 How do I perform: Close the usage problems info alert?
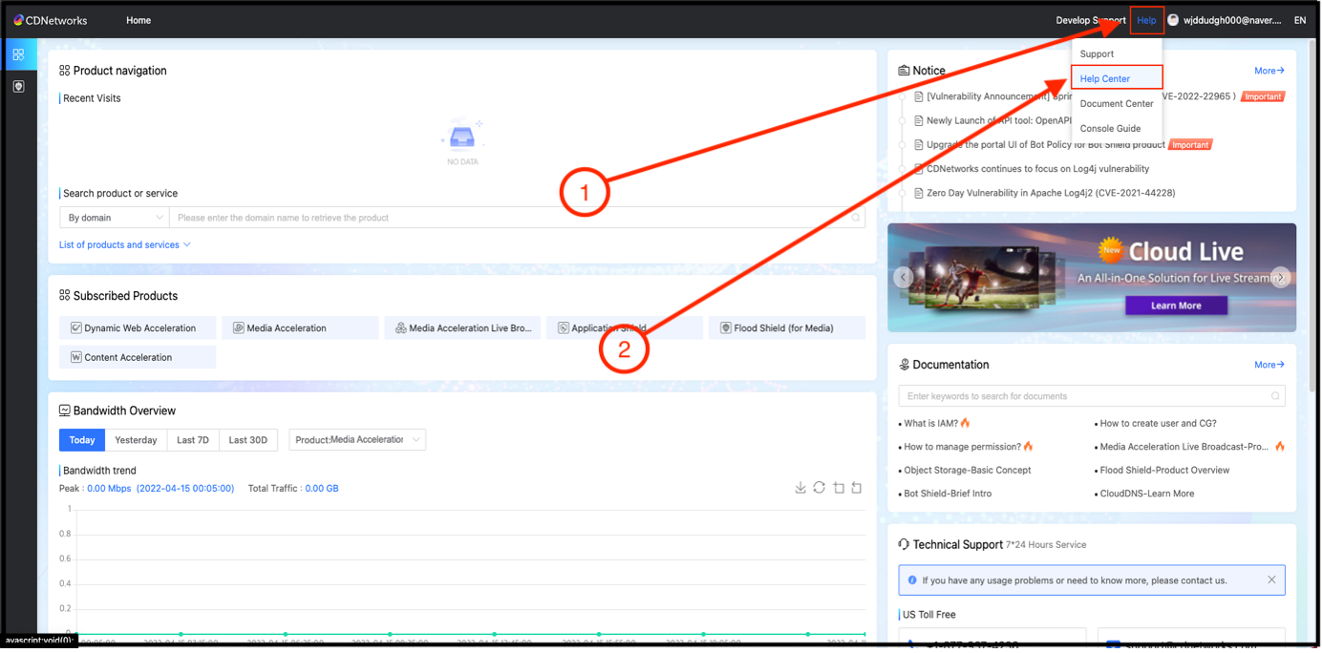(1271, 579)
